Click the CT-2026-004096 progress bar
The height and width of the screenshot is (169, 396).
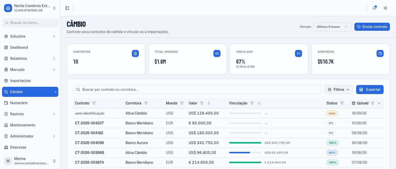245,143
